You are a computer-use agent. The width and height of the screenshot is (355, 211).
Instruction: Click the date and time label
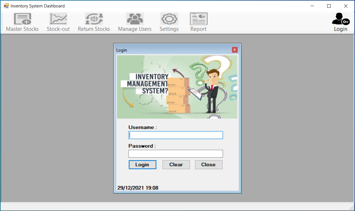pyautogui.click(x=138, y=188)
